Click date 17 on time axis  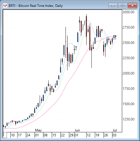(x=20, y=135)
